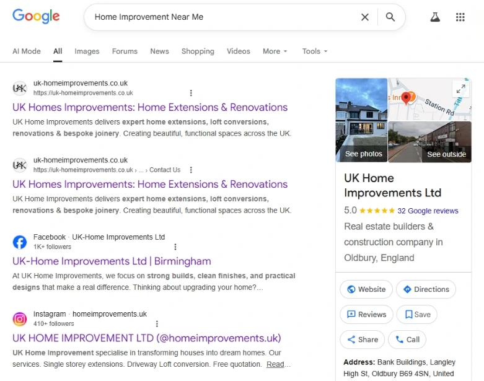This screenshot has height=381, width=484.
Task: Click the Google logo
Action: coord(36,17)
